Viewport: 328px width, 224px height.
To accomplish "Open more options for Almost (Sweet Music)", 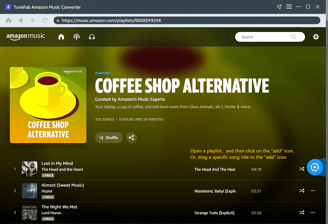I will (313, 190).
